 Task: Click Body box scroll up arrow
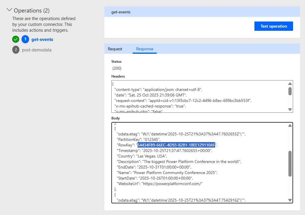[x=290, y=126]
